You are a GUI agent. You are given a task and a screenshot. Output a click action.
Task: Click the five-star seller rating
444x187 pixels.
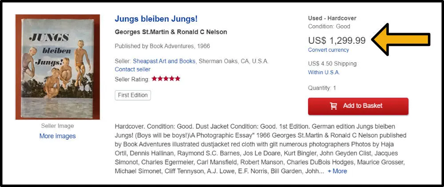tap(166, 79)
